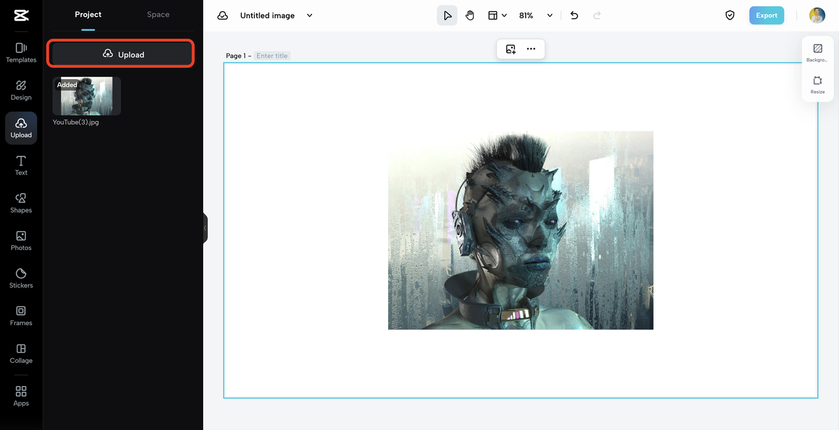This screenshot has height=430, width=839.
Task: Switch to the Project tab
Action: click(x=88, y=14)
